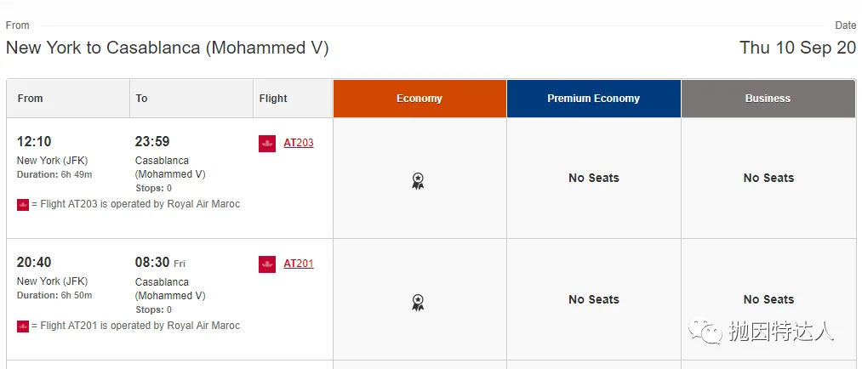Click the airline logo in AT203 operated-by note
The image size is (862, 369).
point(22,205)
